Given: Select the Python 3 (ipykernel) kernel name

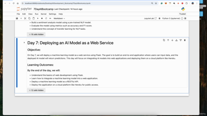Looking at the screenshot, I should [x=171, y=18].
